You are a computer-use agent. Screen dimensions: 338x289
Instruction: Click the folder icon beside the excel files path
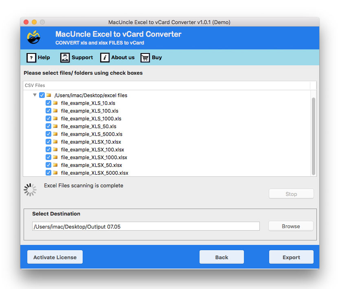[49, 95]
